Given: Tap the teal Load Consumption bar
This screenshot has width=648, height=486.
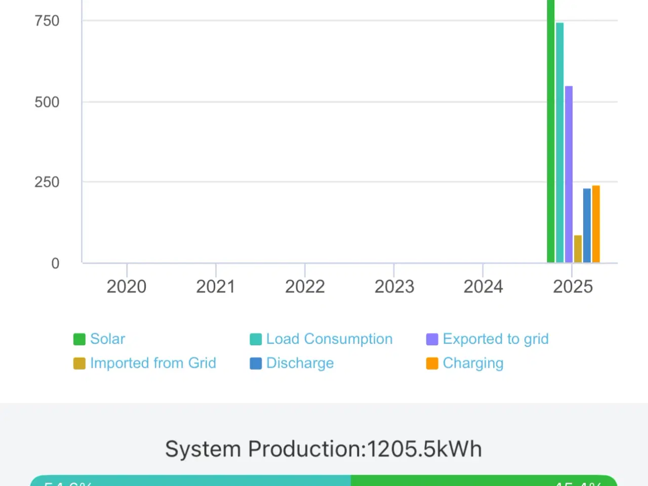Looking at the screenshot, I should tap(559, 143).
